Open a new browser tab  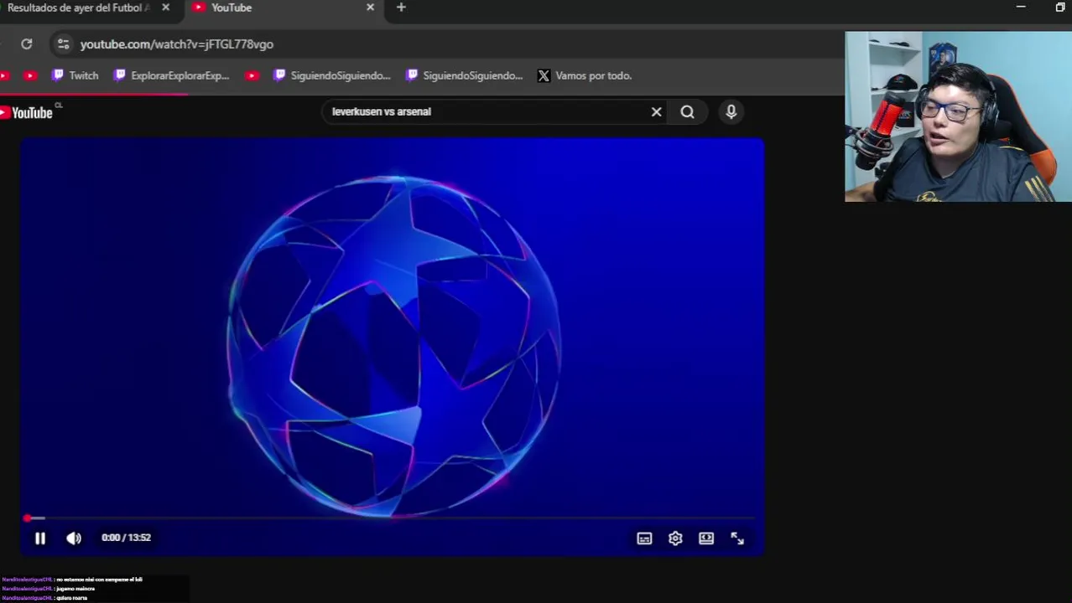click(401, 8)
